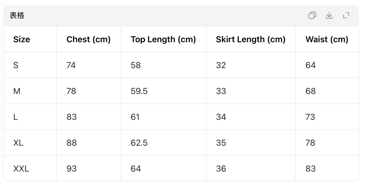Click the skirt length 35 cell
This screenshot has width=371, height=190.
[221, 143]
